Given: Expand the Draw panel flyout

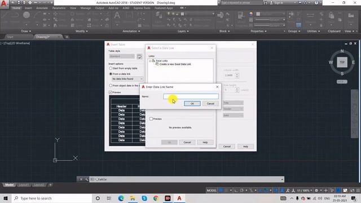Looking at the screenshot, I should click(x=26, y=31).
